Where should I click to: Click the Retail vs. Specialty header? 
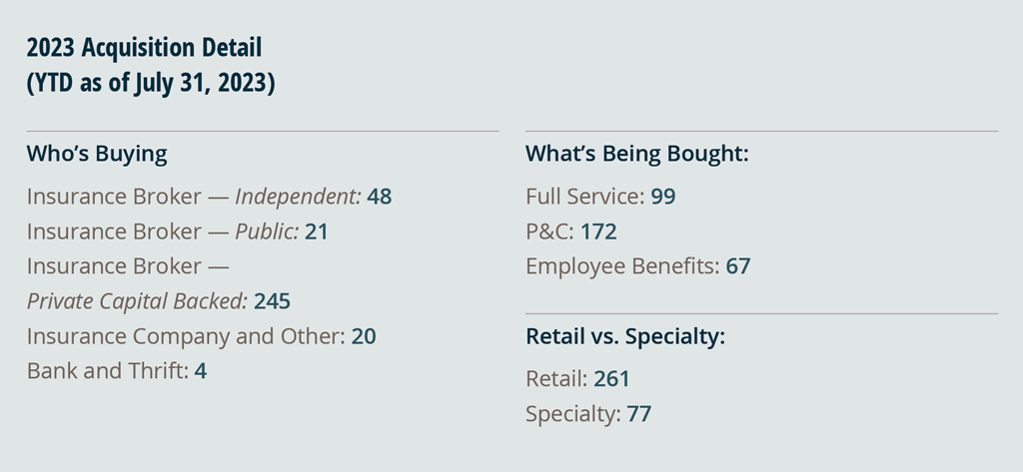click(x=625, y=336)
